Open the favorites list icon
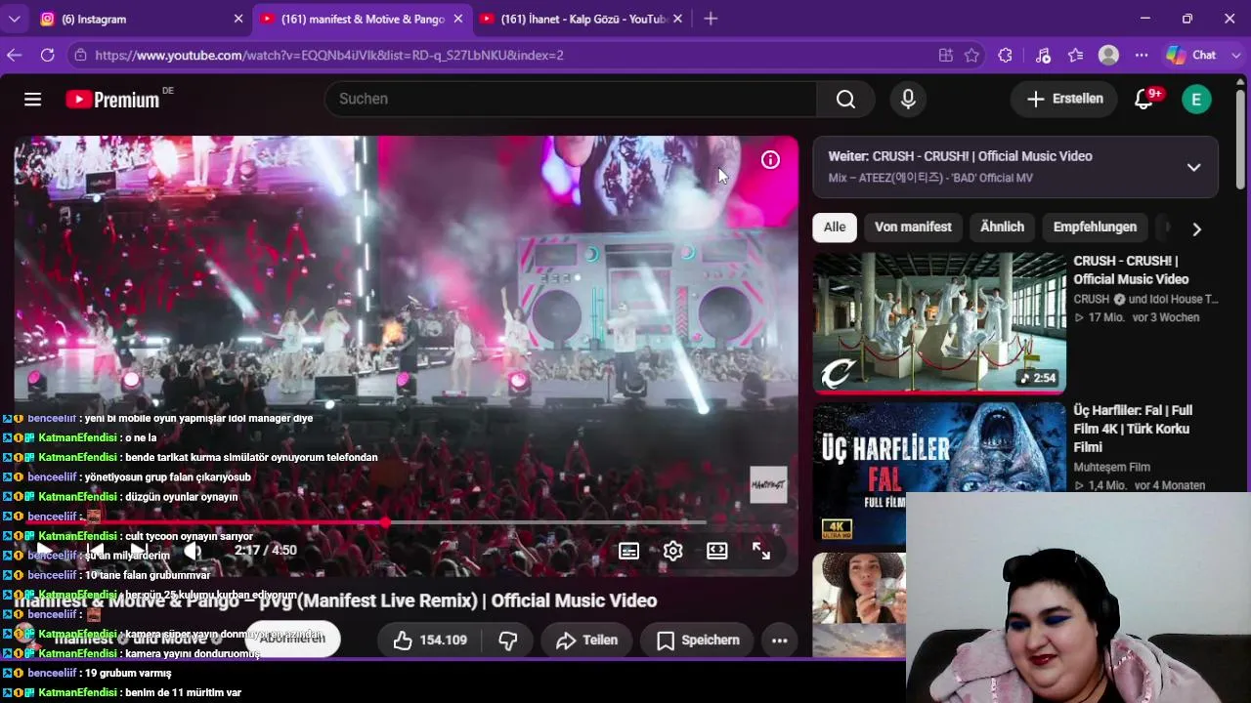 point(1076,55)
